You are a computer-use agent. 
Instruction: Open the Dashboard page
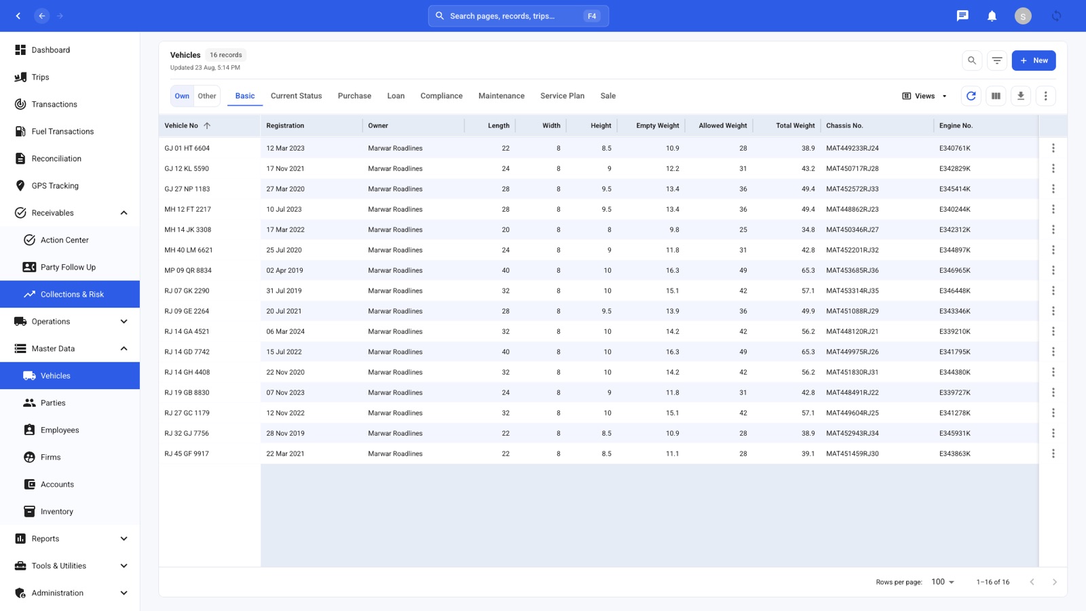(70, 50)
